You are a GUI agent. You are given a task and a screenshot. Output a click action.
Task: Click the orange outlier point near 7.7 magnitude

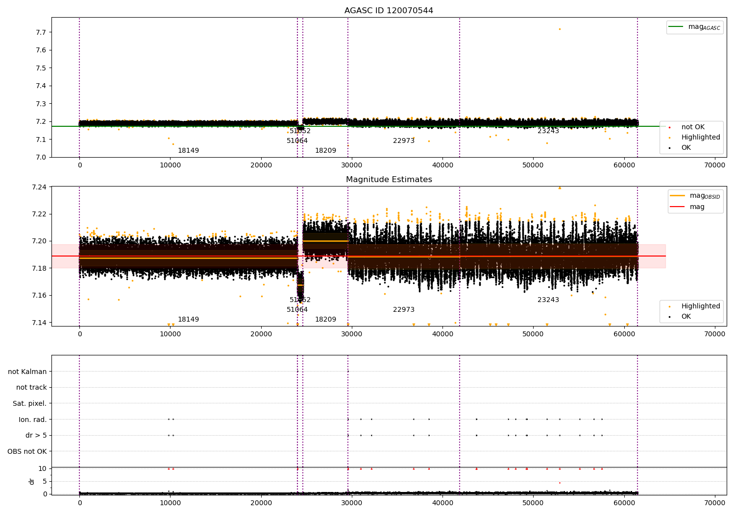click(560, 29)
